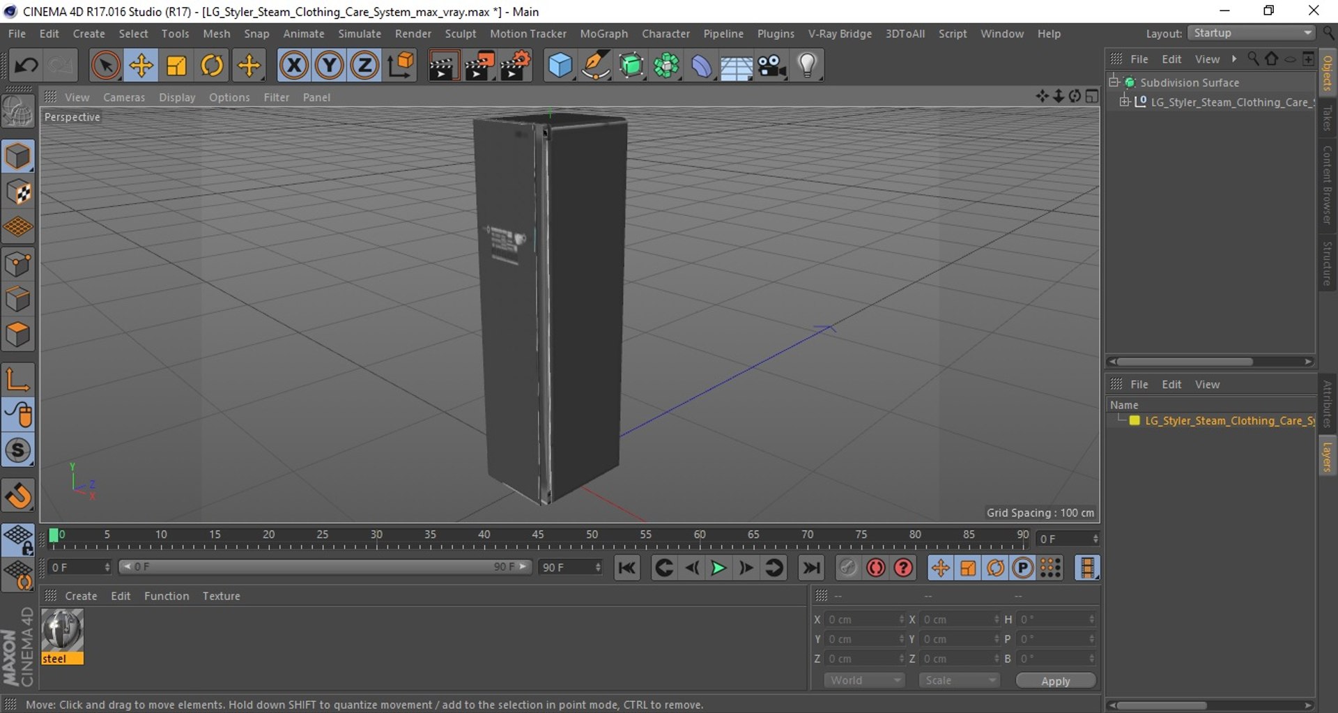Toggle Enable Axis tool
The height and width of the screenshot is (713, 1338).
click(x=18, y=380)
